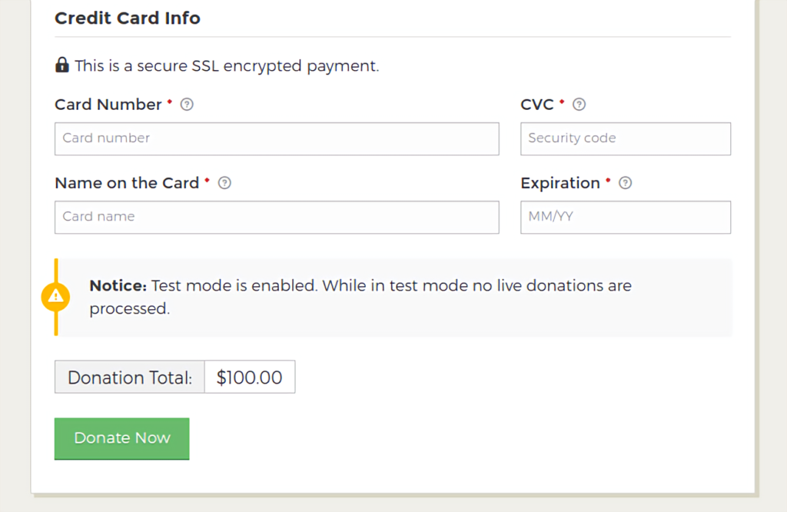This screenshot has width=787, height=512.
Task: Click the yellow warning notice icon
Action: [x=55, y=297]
